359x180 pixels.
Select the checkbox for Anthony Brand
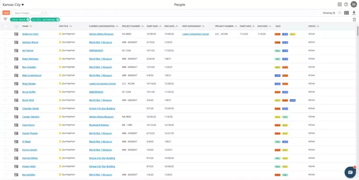(x=6, y=42)
